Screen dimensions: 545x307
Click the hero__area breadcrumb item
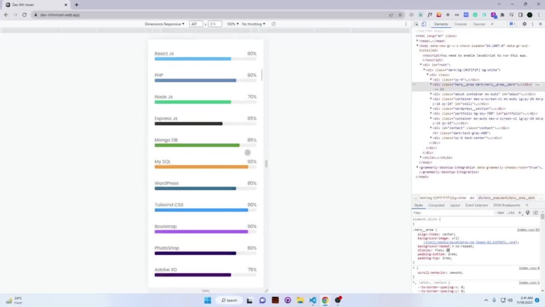[x=506, y=198]
